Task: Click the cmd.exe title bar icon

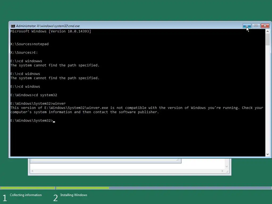Action: (x=13, y=26)
